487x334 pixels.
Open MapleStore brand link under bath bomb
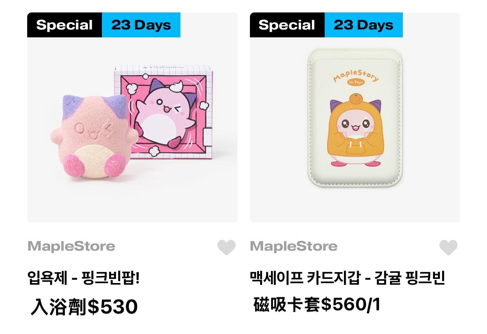[x=71, y=246]
